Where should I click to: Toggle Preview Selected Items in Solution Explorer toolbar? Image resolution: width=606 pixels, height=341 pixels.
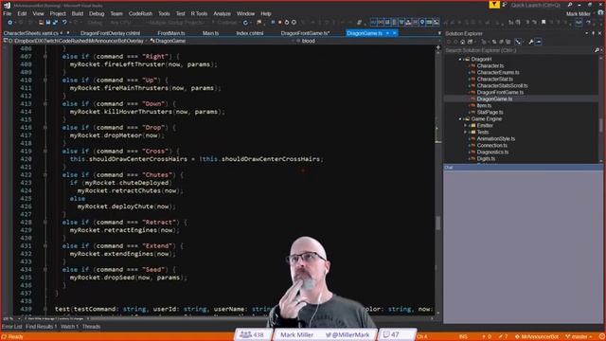pyautogui.click(x=539, y=42)
